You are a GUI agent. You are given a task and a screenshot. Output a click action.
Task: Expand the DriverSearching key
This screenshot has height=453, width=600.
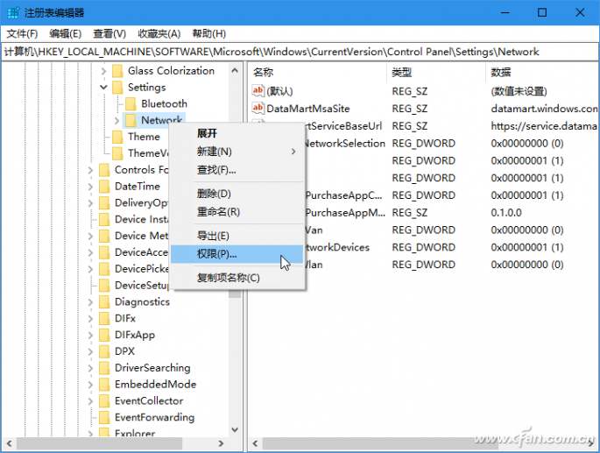tap(90, 368)
